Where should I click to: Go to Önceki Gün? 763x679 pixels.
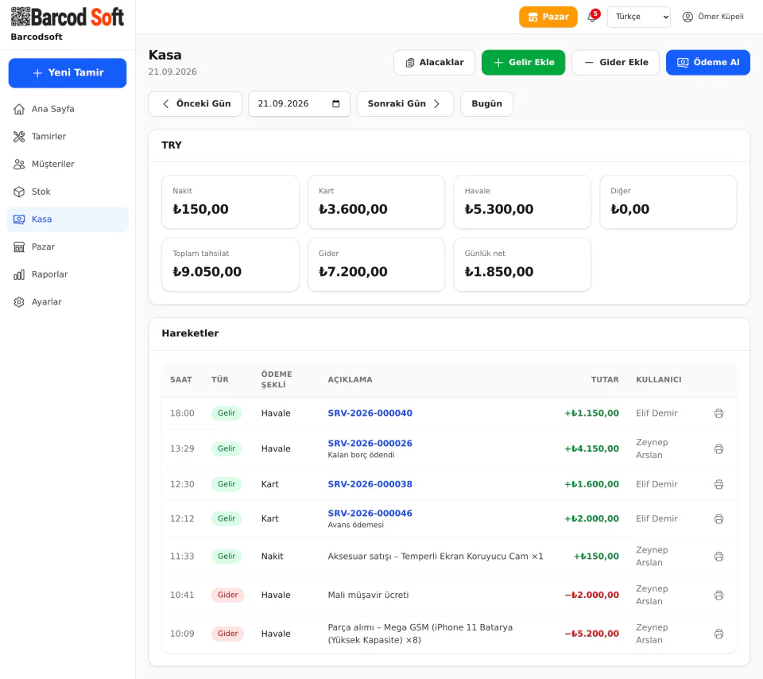196,103
